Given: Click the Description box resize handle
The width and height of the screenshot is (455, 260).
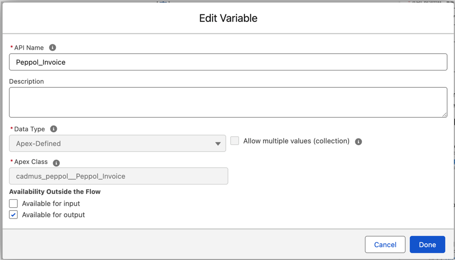Looking at the screenshot, I should click(444, 114).
